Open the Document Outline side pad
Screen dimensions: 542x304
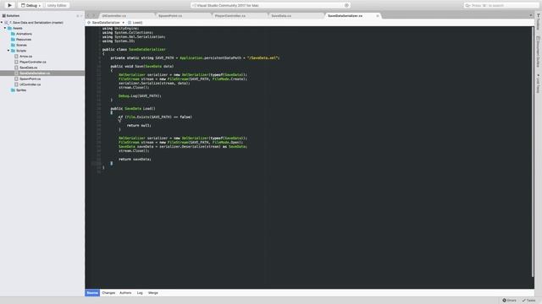click(539, 52)
